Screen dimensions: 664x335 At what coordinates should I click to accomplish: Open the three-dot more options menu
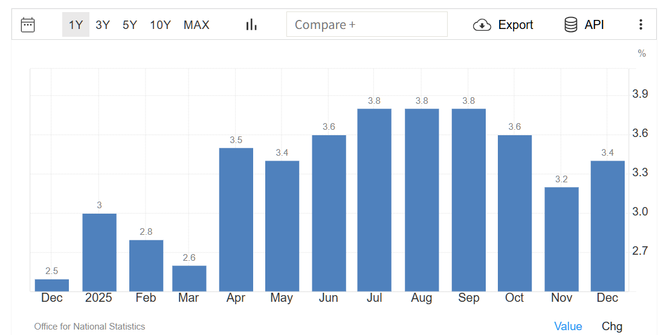640,25
